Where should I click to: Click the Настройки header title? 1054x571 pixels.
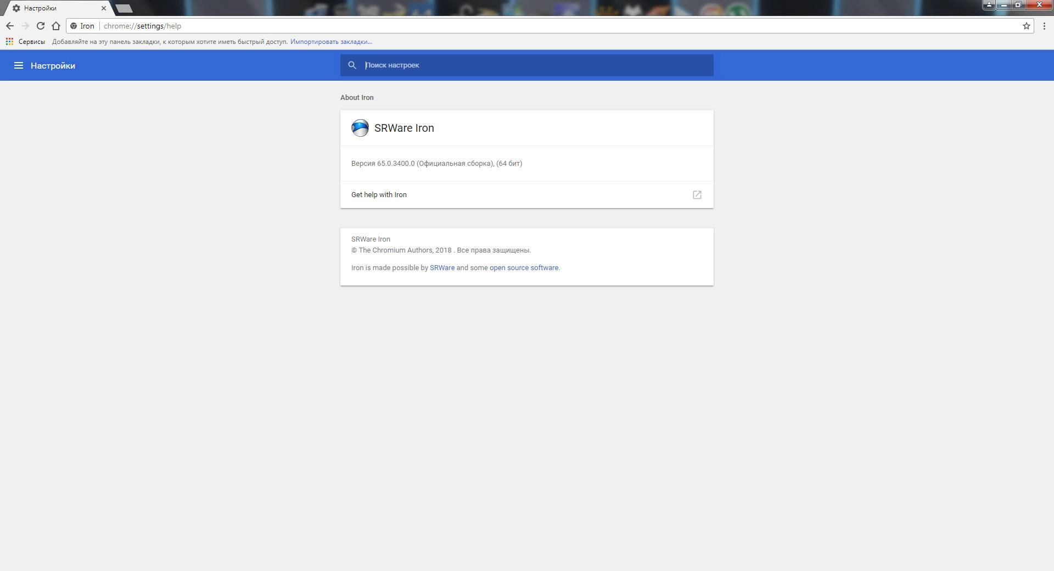click(53, 66)
